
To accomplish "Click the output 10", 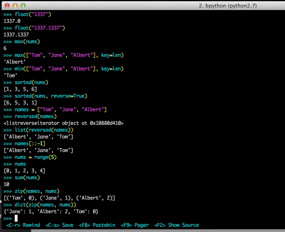I will coord(6,184).
